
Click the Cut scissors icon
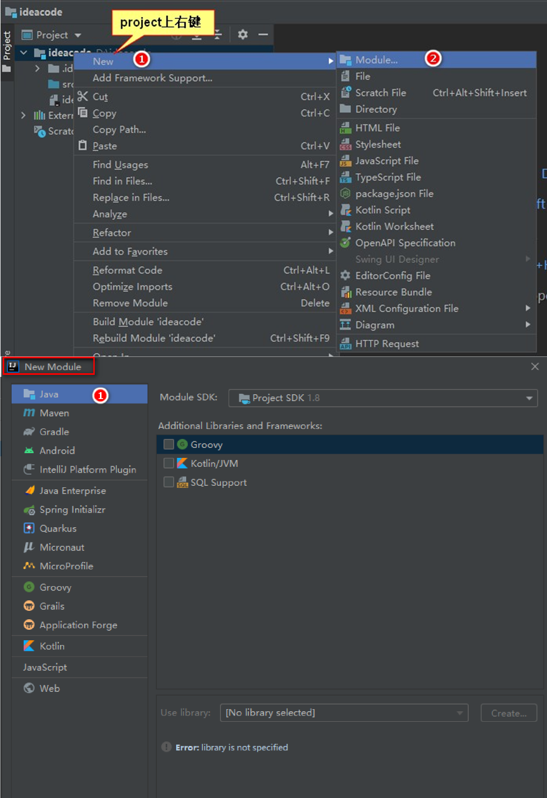83,96
